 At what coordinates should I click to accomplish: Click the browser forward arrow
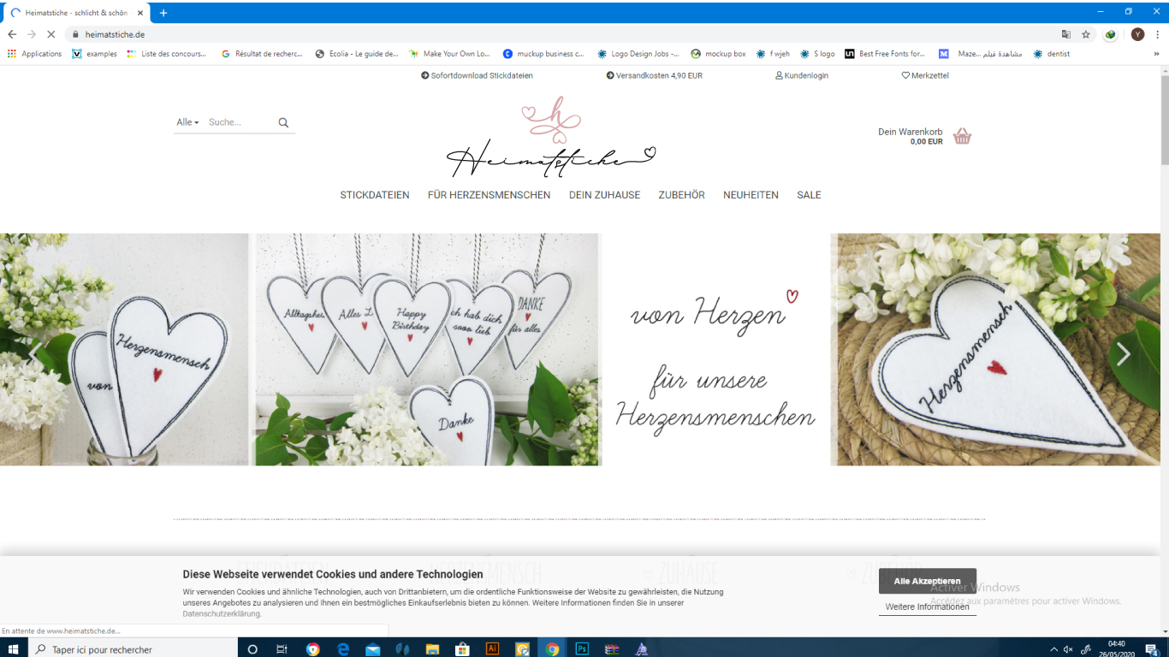coord(32,34)
